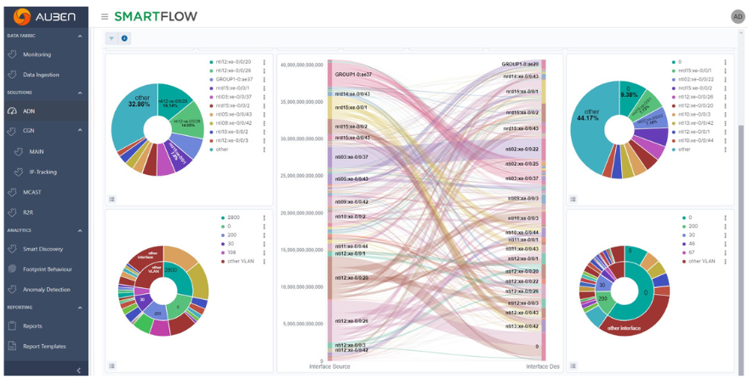Image resolution: width=753 pixels, height=379 pixels.
Task: Collapse the CGN submenu
Action: tap(80, 131)
